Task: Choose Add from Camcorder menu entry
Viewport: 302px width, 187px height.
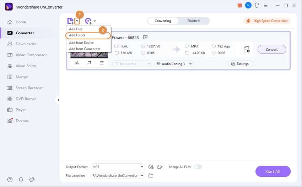Action: pyautogui.click(x=85, y=49)
